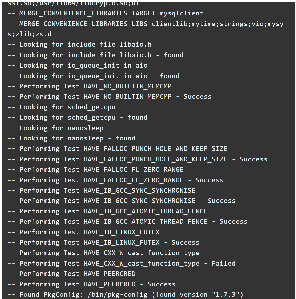Click 'HAVE_FALLOC_FL_ZERO_RANGE - Success' line
The height and width of the screenshot is (299, 296).
point(115,180)
